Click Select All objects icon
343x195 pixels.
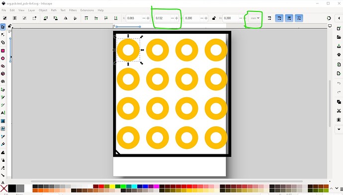[x=5, y=18]
